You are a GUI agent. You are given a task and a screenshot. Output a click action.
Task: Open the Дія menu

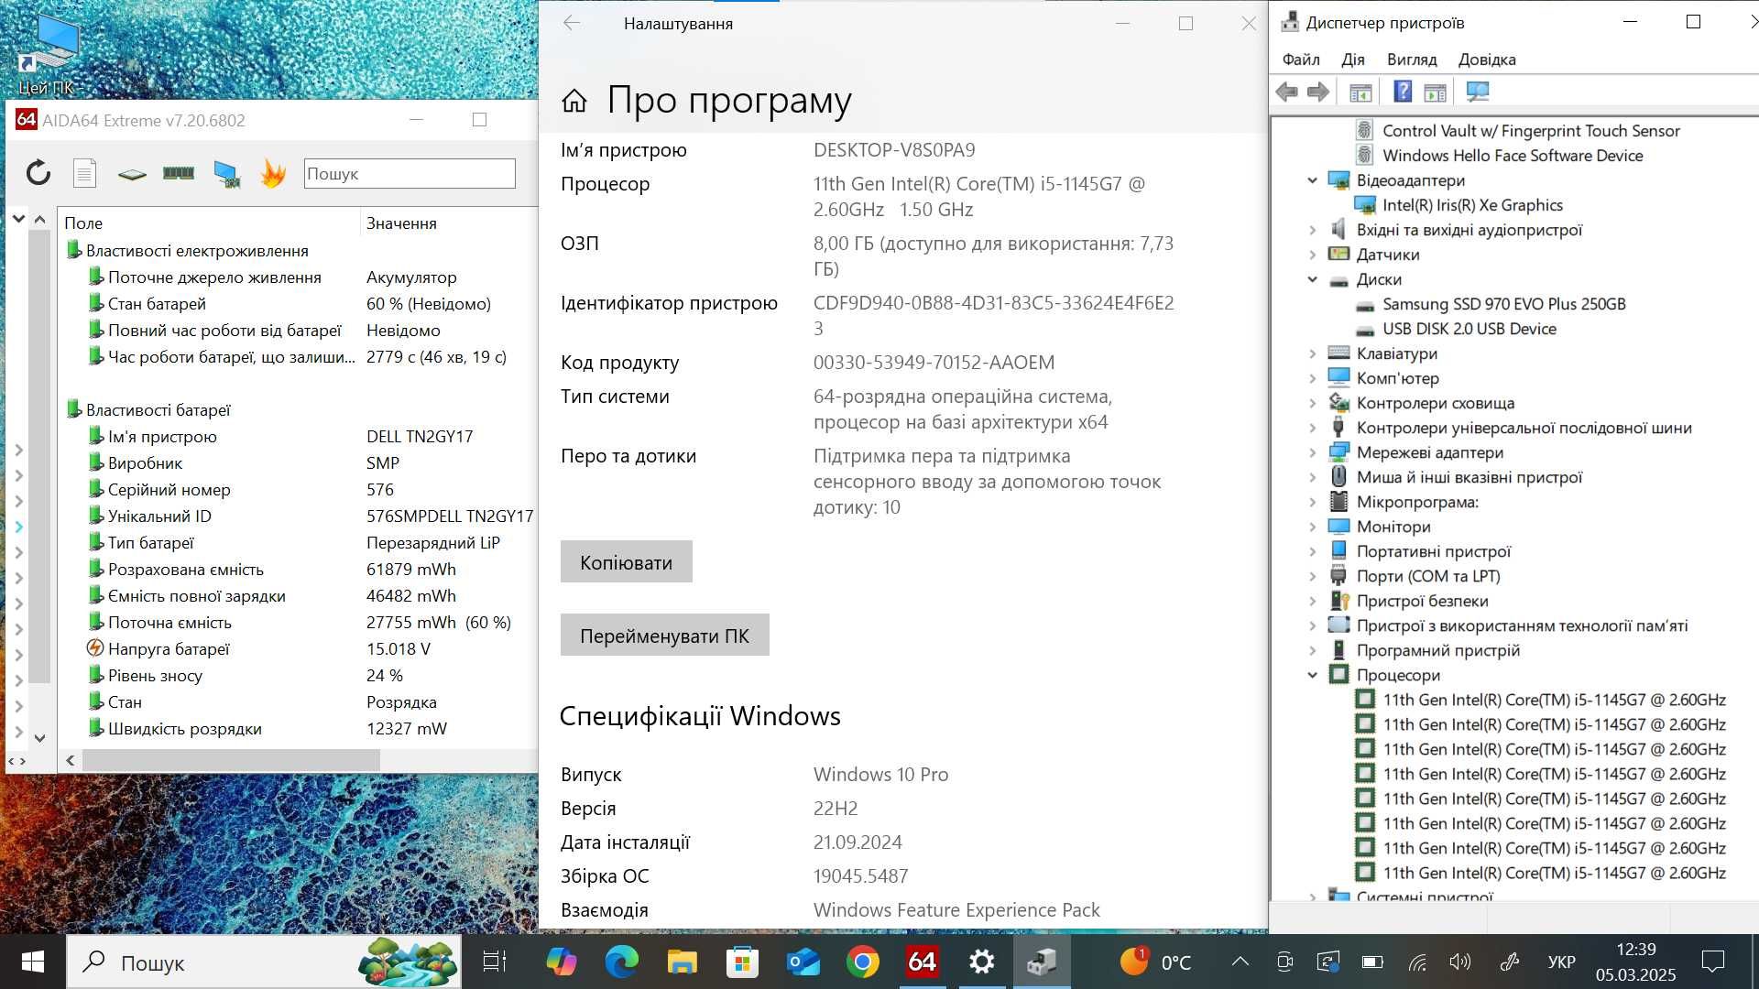[1353, 60]
